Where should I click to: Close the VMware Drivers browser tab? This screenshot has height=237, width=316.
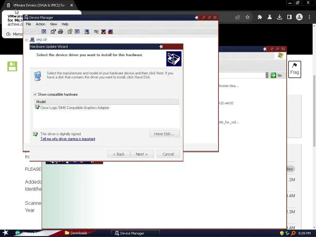(72, 5)
